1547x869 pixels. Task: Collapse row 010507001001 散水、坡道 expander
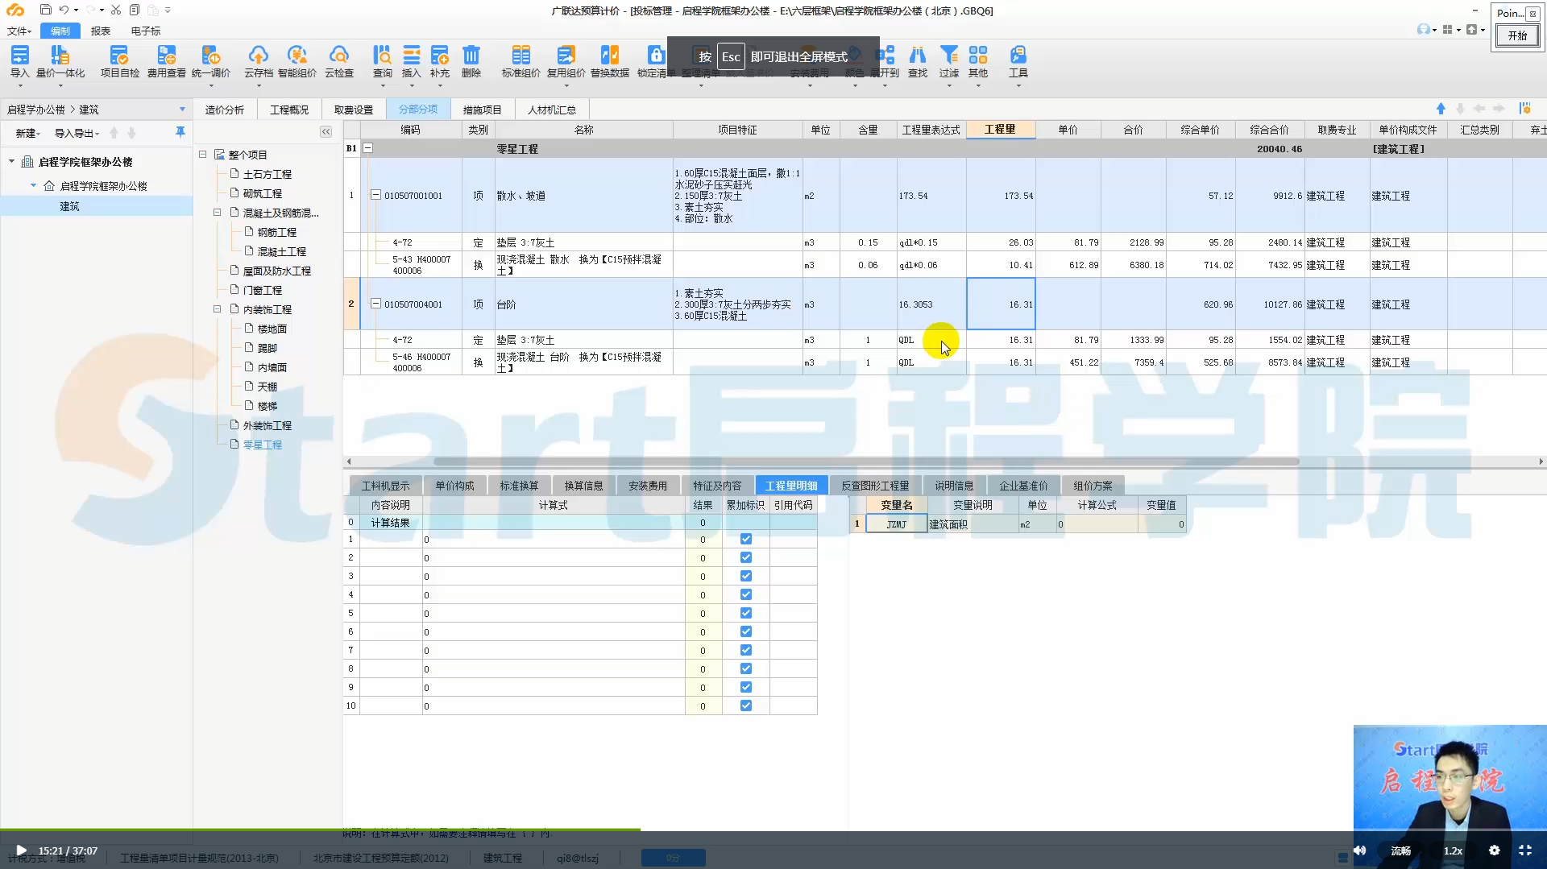(375, 195)
